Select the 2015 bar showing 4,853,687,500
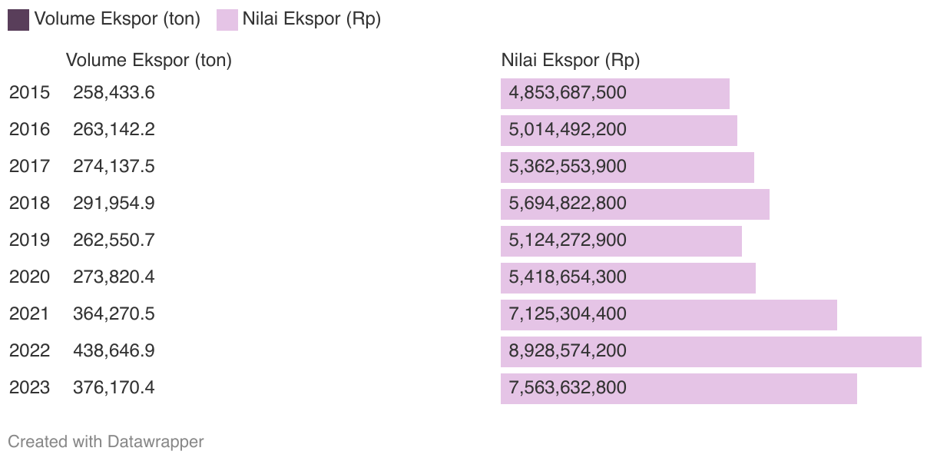Image resolution: width=937 pixels, height=461 pixels. pyautogui.click(x=615, y=94)
